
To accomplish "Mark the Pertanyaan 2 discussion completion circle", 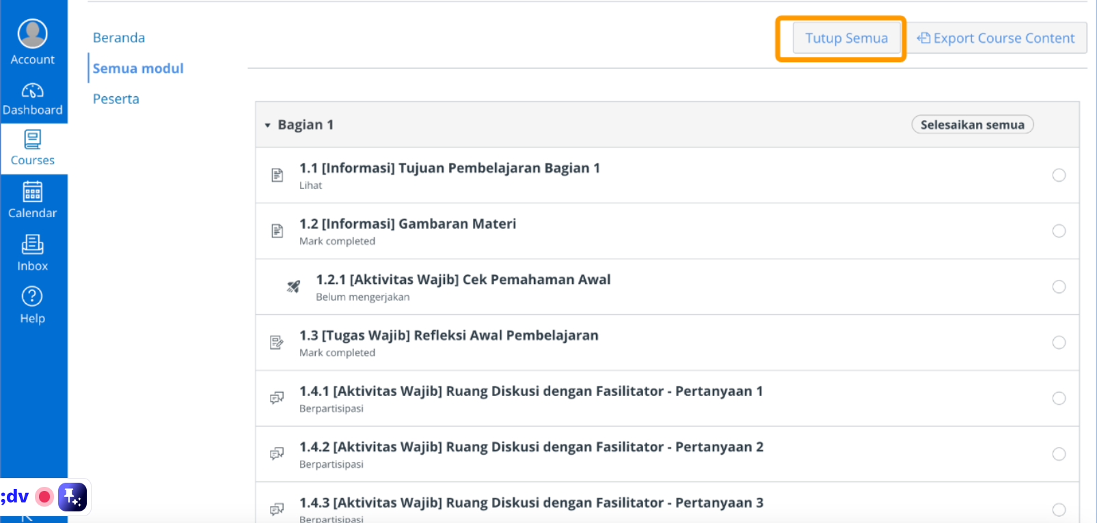I will tap(1059, 454).
